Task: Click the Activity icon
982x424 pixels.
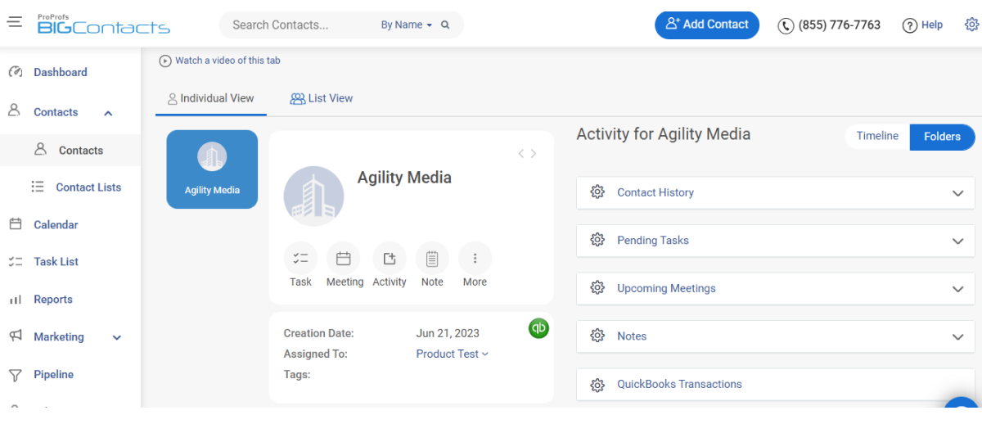Action: point(390,259)
